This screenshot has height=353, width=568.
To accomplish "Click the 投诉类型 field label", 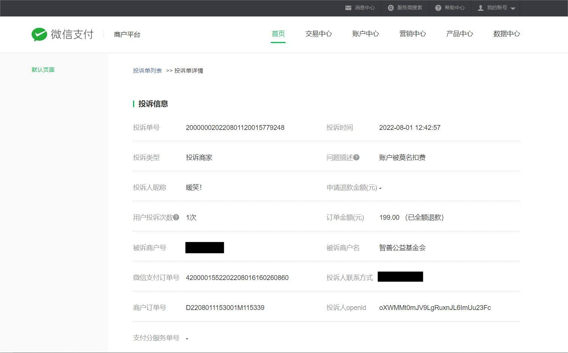I will (x=146, y=158).
